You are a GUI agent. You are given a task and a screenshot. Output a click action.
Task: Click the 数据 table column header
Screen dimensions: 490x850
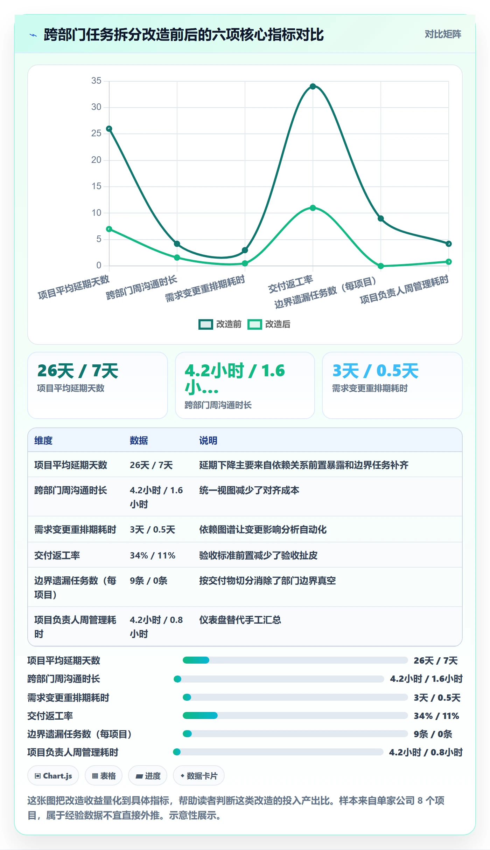click(x=139, y=440)
